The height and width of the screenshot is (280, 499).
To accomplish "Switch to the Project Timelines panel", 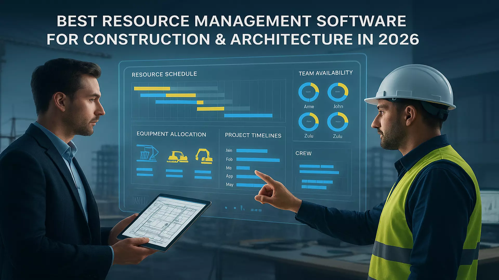I will point(253,135).
